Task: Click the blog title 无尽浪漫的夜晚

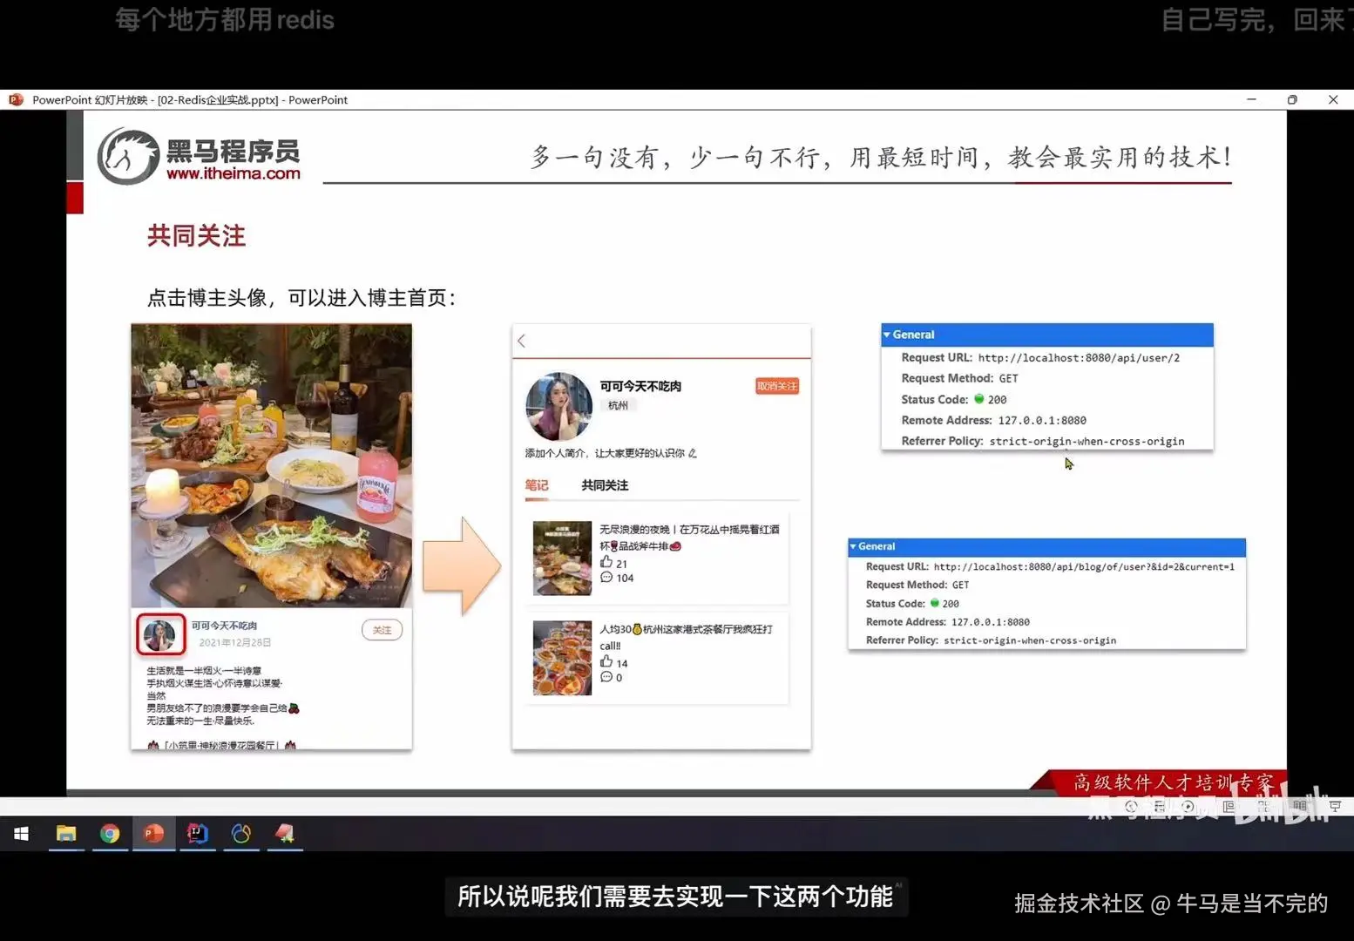Action: tap(689, 538)
